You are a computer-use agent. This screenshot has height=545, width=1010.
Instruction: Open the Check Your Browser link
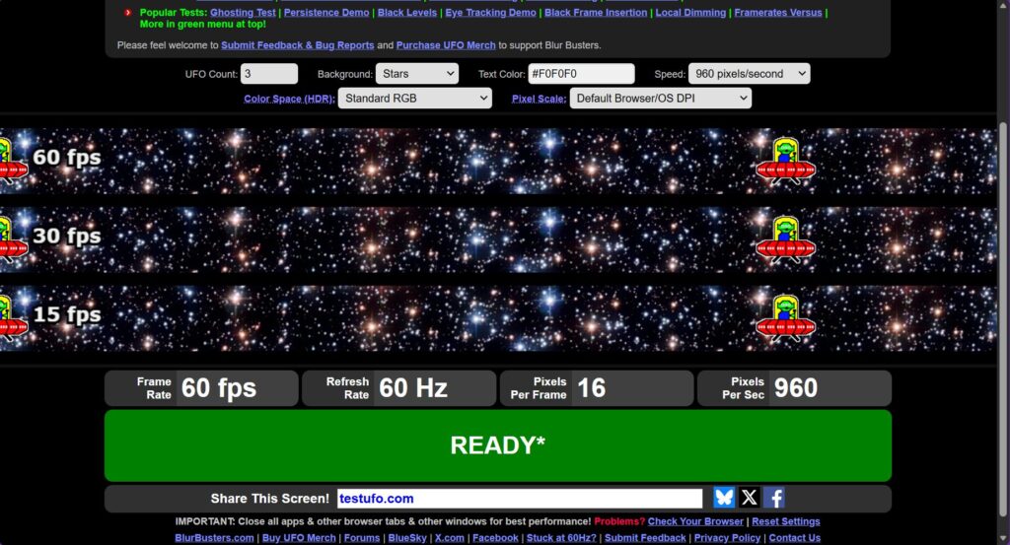click(x=695, y=521)
